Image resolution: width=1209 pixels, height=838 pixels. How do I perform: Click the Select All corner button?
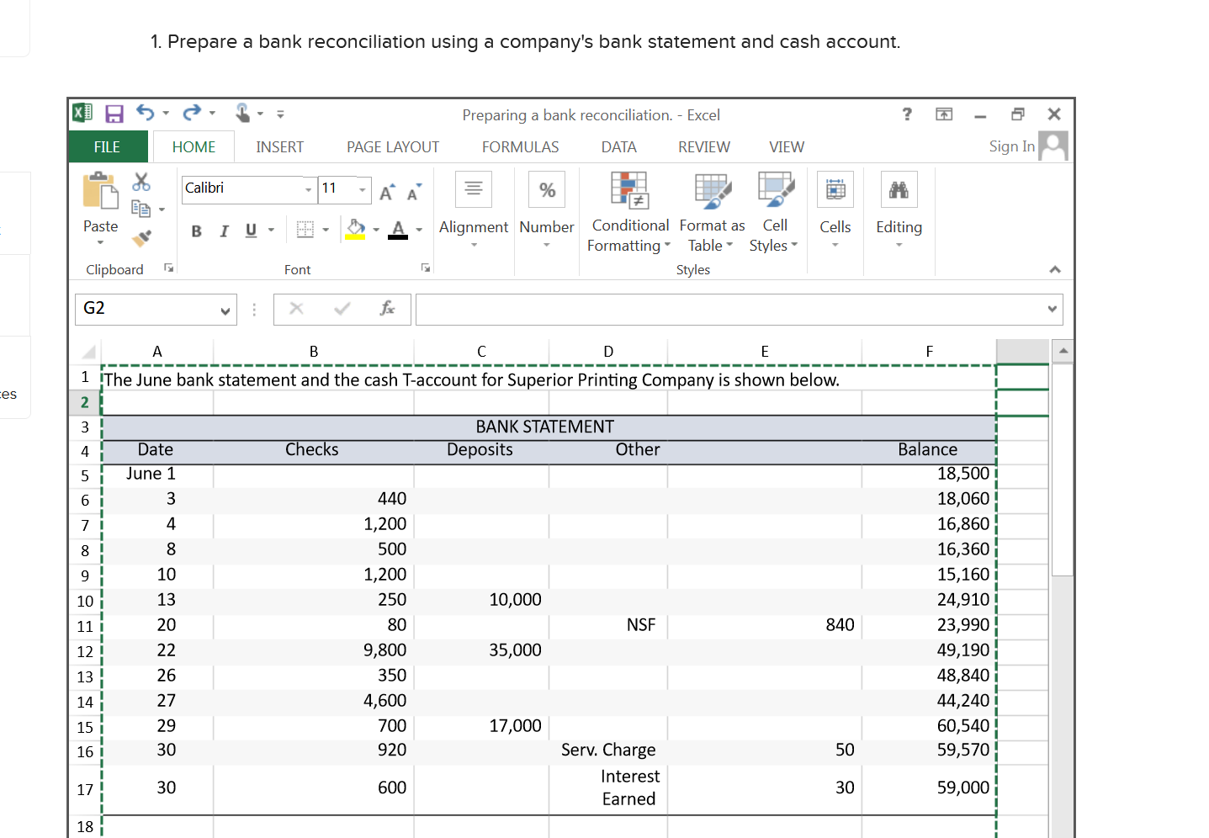pyautogui.click(x=87, y=352)
